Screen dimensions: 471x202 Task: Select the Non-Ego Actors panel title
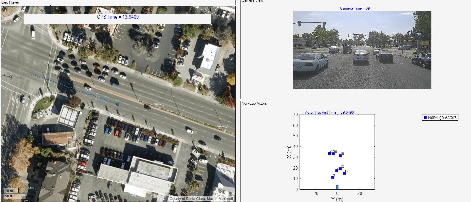(x=254, y=103)
